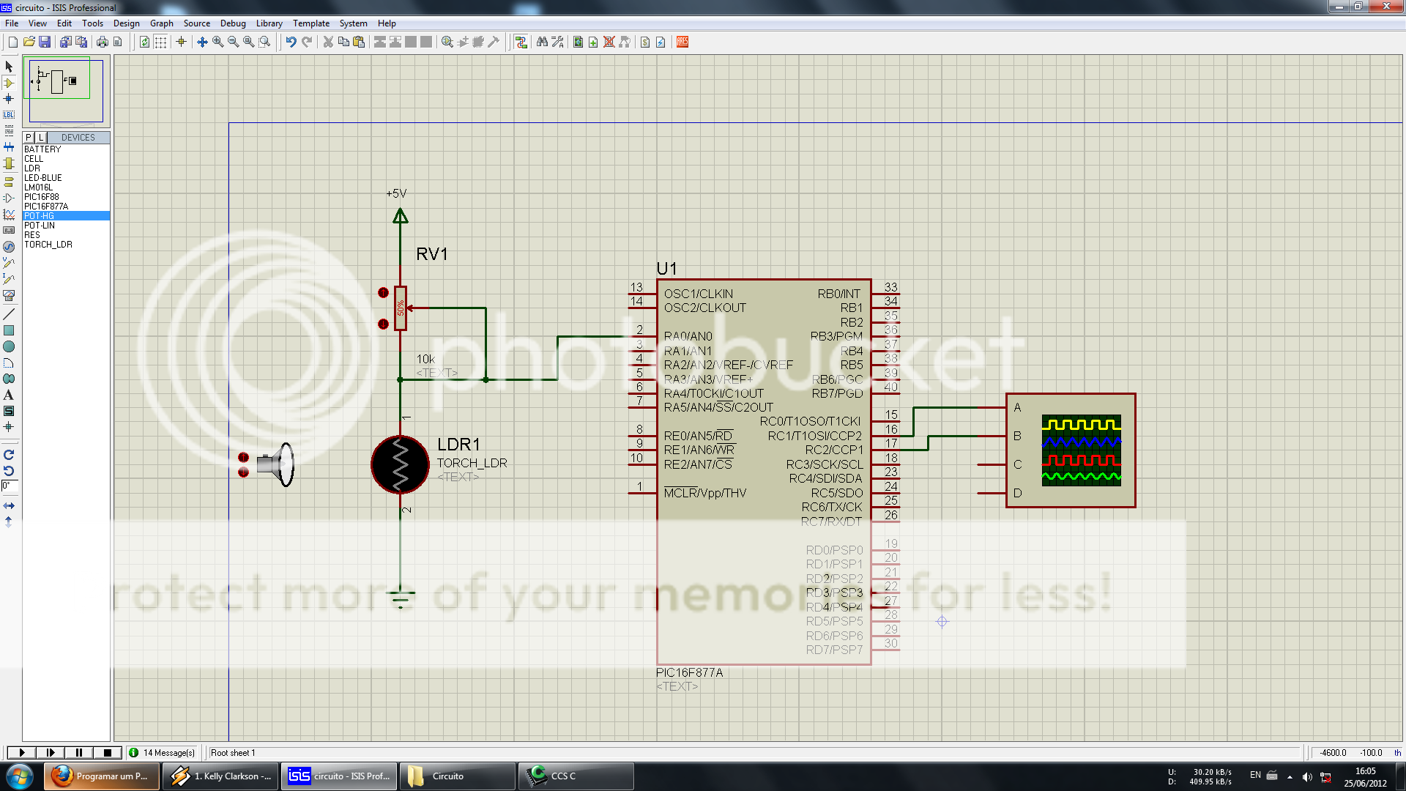Open the rotation angle selector

click(x=9, y=486)
